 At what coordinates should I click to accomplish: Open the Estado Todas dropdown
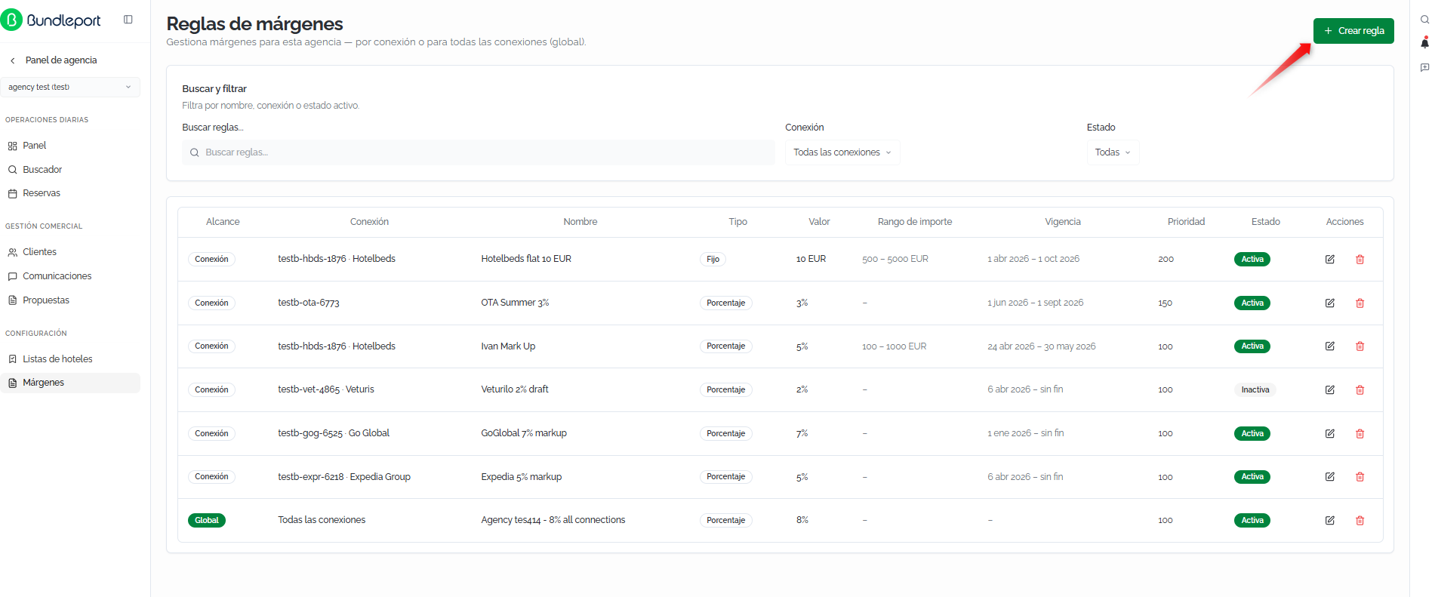point(1113,152)
